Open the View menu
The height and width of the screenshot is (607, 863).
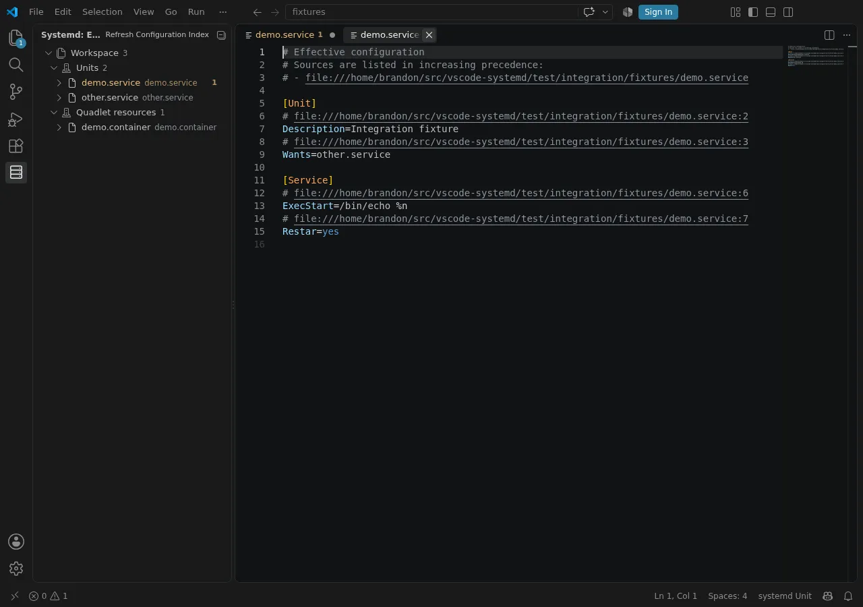144,12
